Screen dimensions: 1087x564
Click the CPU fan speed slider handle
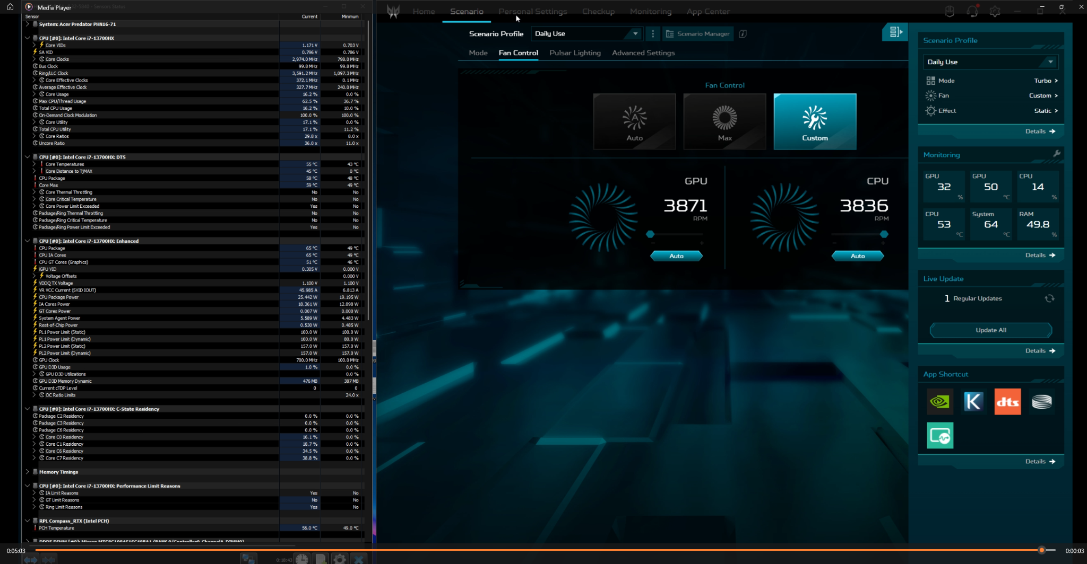(884, 234)
